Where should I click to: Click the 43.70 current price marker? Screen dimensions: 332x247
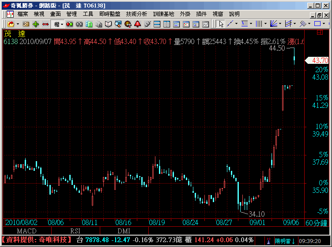pyautogui.click(x=319, y=60)
